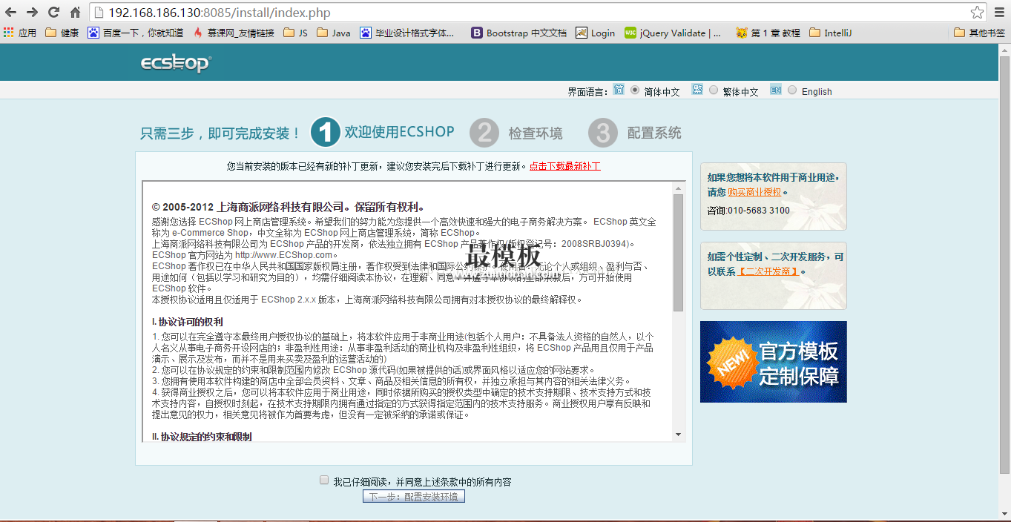
Task: Expand the 其他书签 folder
Action: (x=980, y=33)
